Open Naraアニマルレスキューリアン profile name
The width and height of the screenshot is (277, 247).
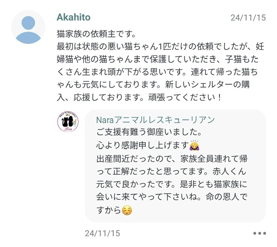tap(155, 120)
